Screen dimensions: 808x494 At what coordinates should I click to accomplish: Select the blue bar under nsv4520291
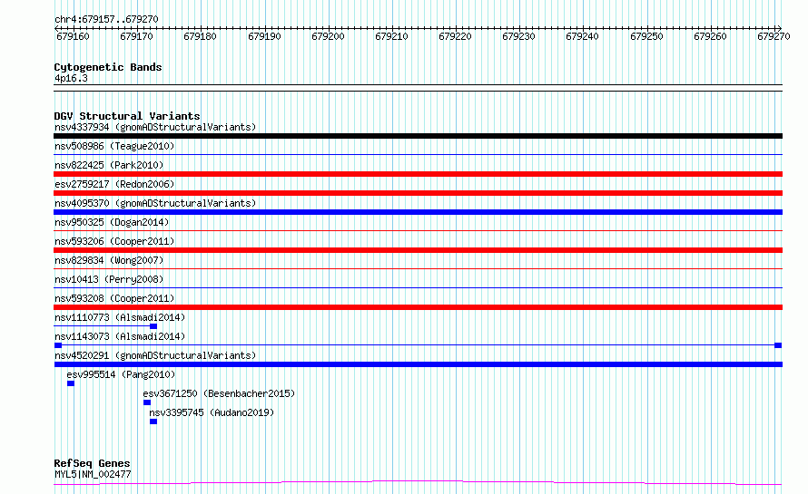pyautogui.click(x=418, y=364)
